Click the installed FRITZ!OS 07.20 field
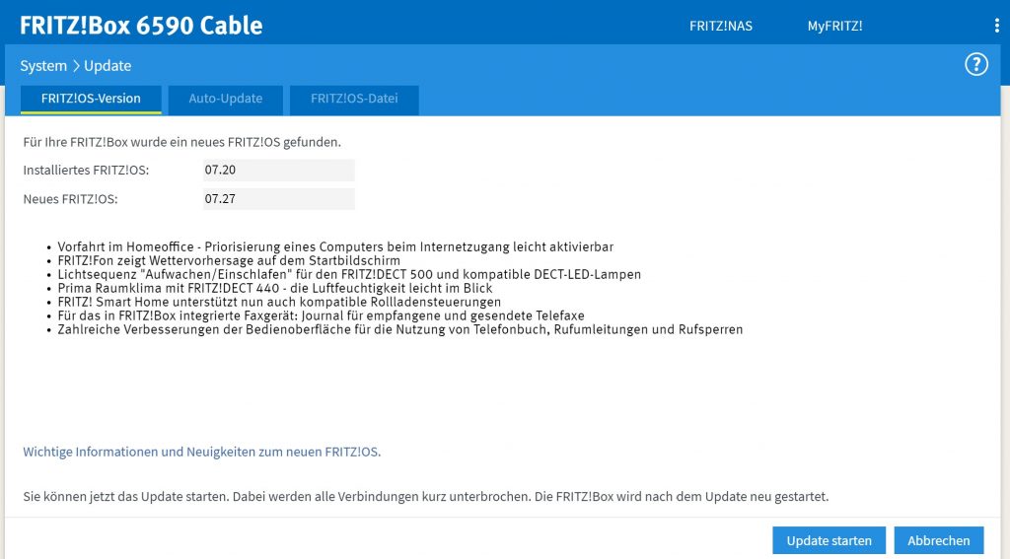1010x559 pixels. pyautogui.click(x=278, y=170)
